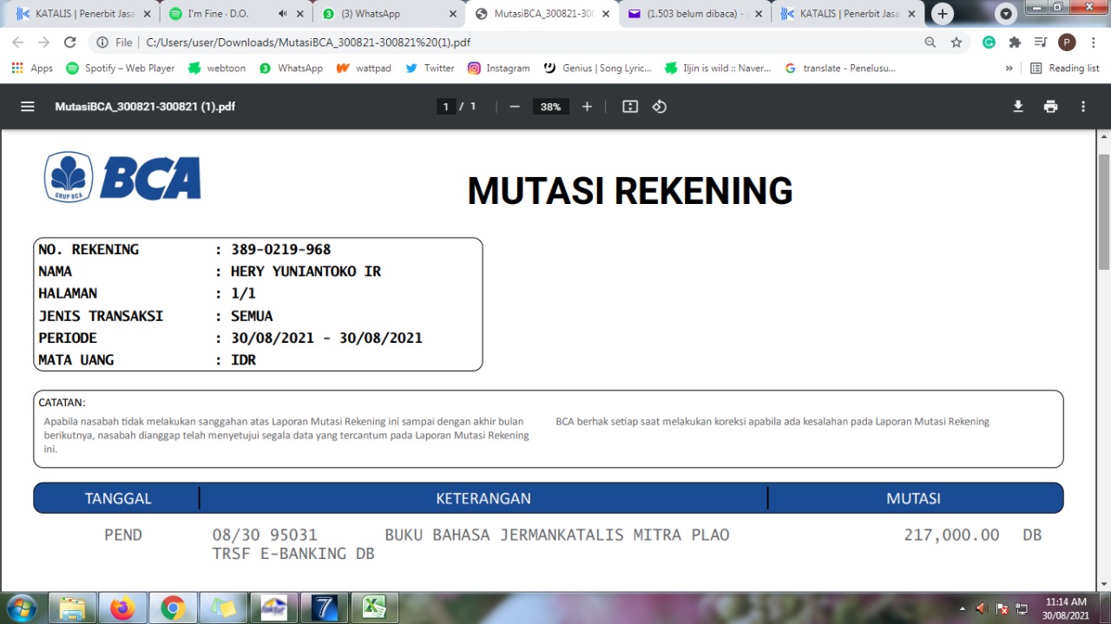Show hidden system tray icons
Viewport: 1111px width, 624px height.
coord(962,608)
